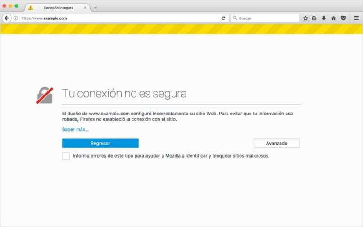Open the bookmarks library icon
The image size is (363, 227).
(314, 18)
